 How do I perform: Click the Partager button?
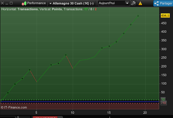(x=163, y=3)
